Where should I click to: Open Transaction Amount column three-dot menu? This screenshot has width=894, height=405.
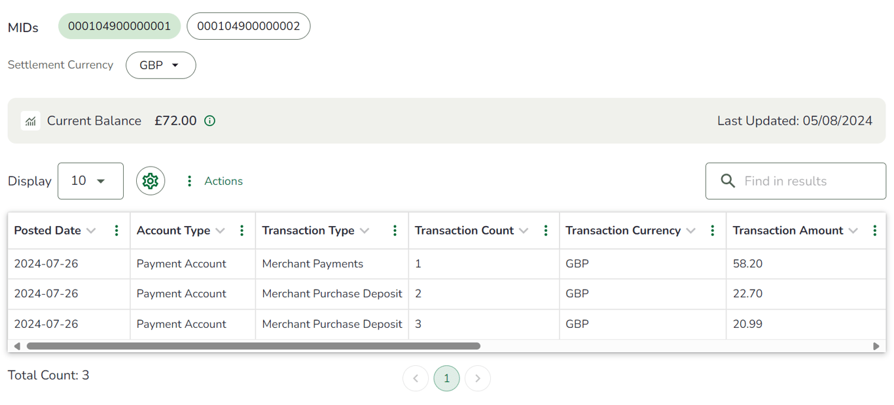875,231
